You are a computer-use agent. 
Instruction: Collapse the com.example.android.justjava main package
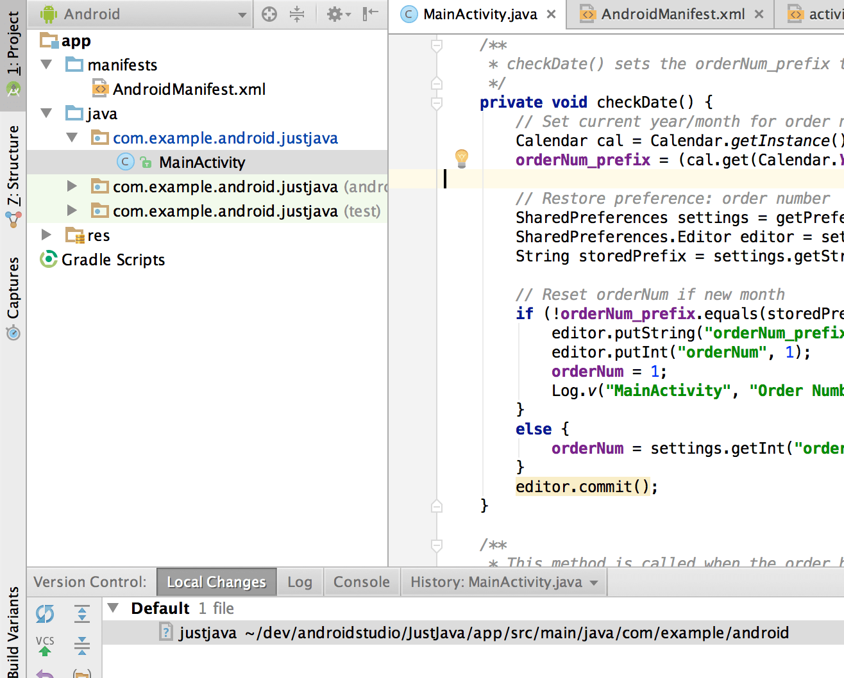72,137
